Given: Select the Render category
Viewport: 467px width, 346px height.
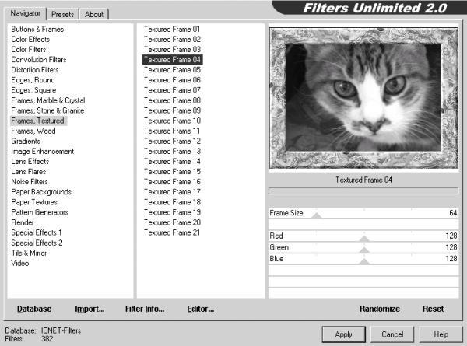Looking at the screenshot, I should pyautogui.click(x=23, y=222).
